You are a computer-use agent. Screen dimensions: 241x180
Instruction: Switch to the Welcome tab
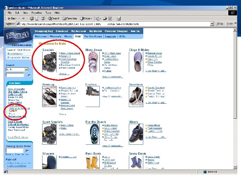click(x=41, y=36)
